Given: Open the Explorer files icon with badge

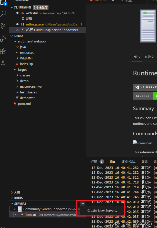Looking at the screenshot, I should click(x=4, y=3).
